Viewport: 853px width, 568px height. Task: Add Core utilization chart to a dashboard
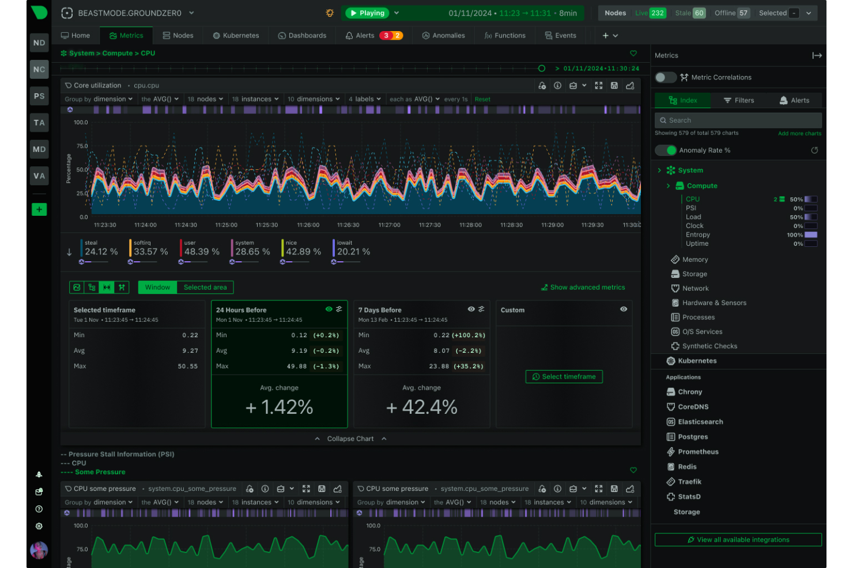[x=630, y=85]
